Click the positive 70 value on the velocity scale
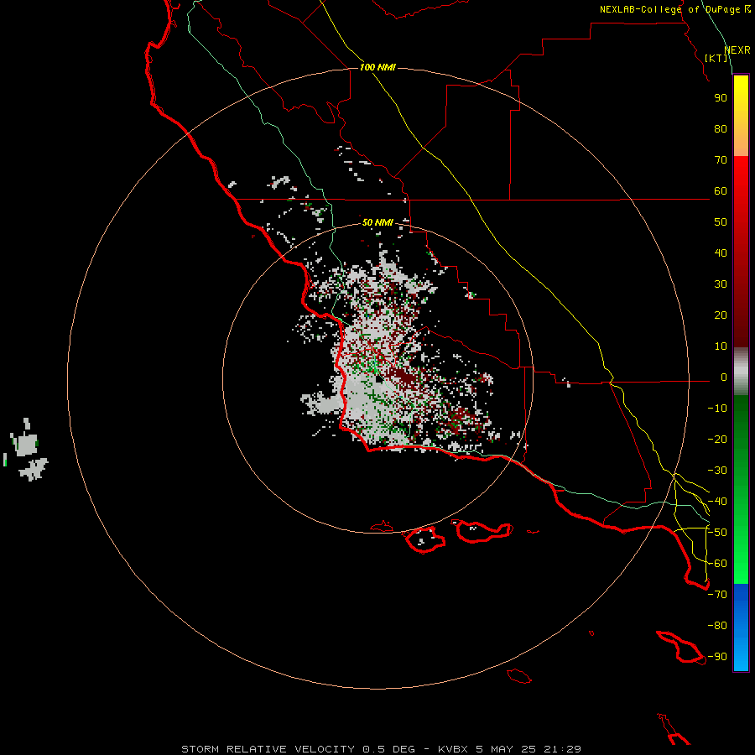Viewport: 755px width, 755px height. click(721, 160)
